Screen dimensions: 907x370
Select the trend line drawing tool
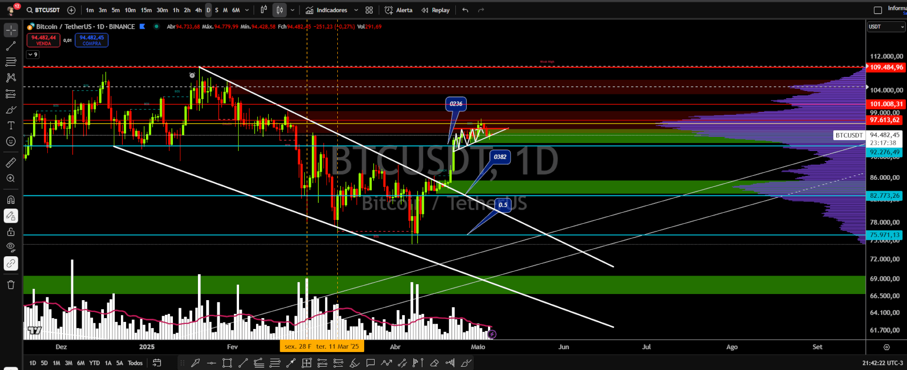(11, 46)
